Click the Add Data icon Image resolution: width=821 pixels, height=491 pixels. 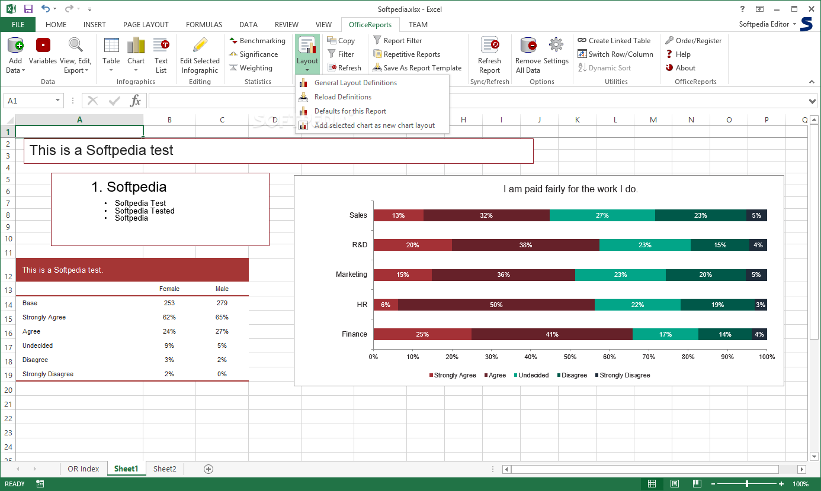click(15, 45)
